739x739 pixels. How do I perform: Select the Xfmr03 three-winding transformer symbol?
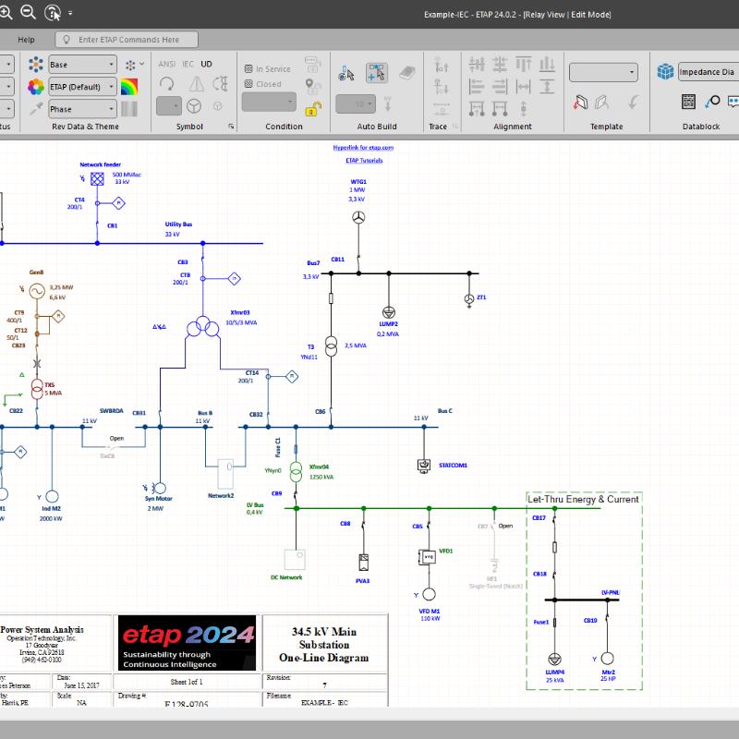(x=202, y=326)
